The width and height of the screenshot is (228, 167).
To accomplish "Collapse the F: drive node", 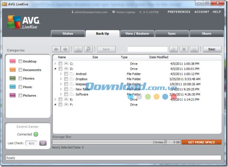I will click(x=55, y=104).
